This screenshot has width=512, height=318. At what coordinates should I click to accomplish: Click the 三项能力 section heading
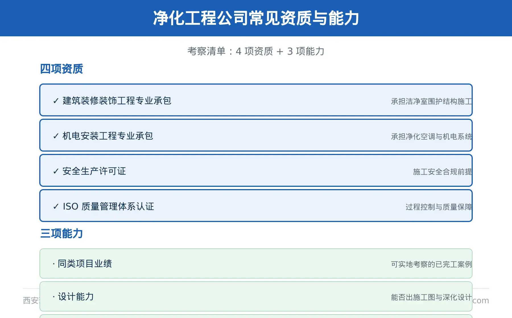pos(61,234)
